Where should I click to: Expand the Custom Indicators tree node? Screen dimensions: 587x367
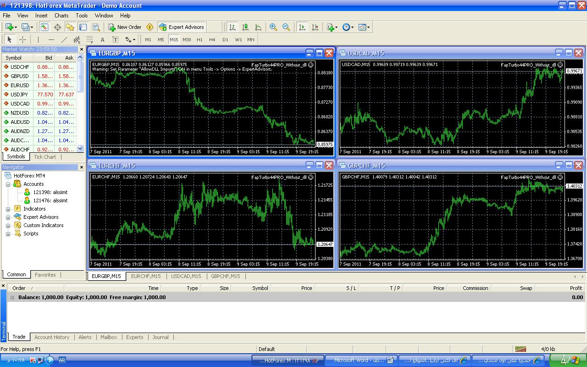8,225
